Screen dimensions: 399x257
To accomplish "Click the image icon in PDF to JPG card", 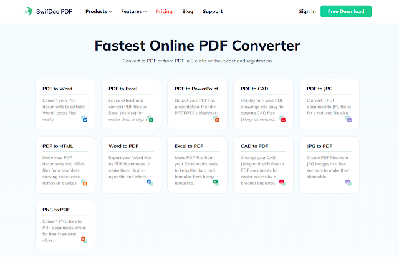I will 349,119.
